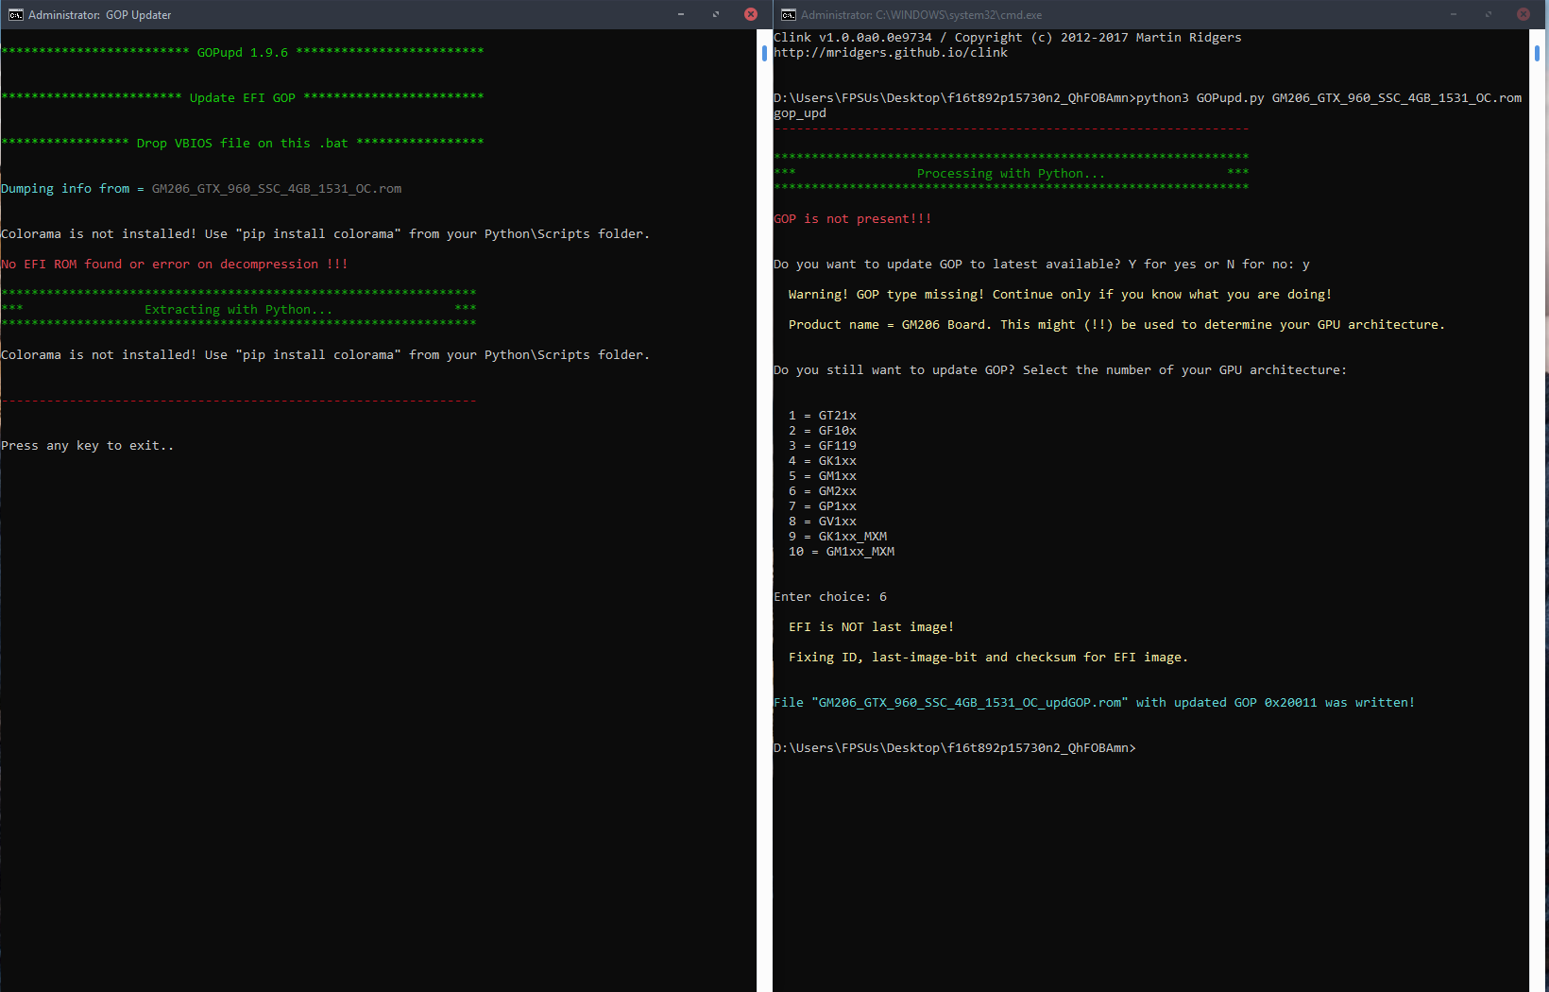Screen dimensions: 1549x992
Task: Select the first 'Colorama is not installed!' line
Action: (326, 234)
